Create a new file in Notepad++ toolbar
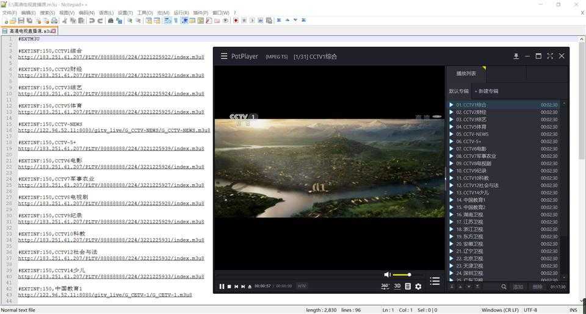 tap(5, 21)
